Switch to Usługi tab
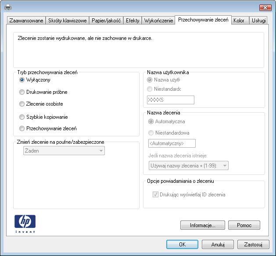Image resolution: width=276 pixels, height=256 pixels. 258,21
